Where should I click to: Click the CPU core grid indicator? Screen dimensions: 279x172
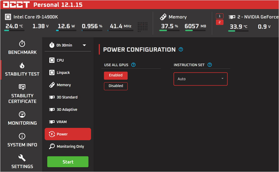click(142, 27)
